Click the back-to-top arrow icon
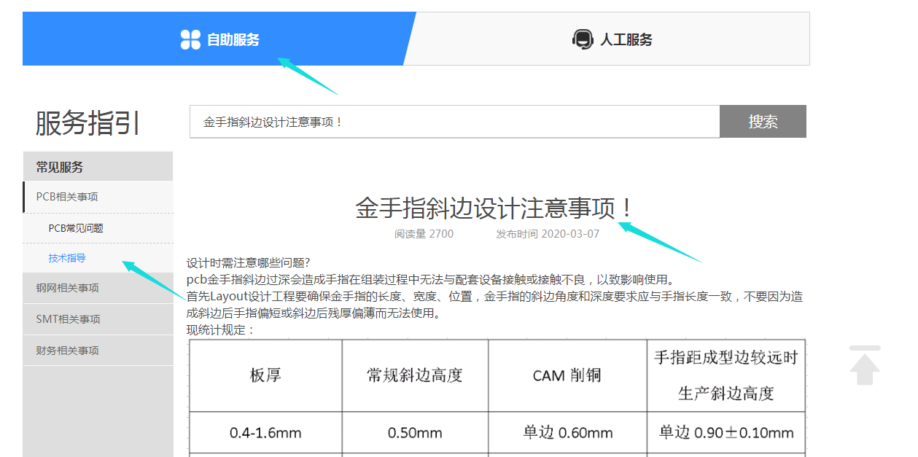The height and width of the screenshot is (457, 918). coord(865,365)
